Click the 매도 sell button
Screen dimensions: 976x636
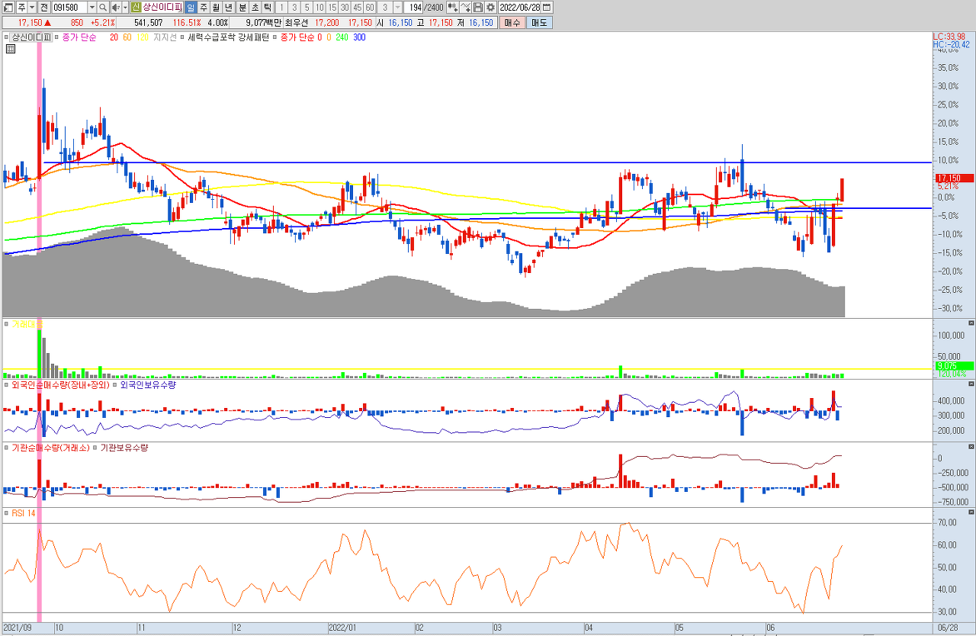click(538, 22)
